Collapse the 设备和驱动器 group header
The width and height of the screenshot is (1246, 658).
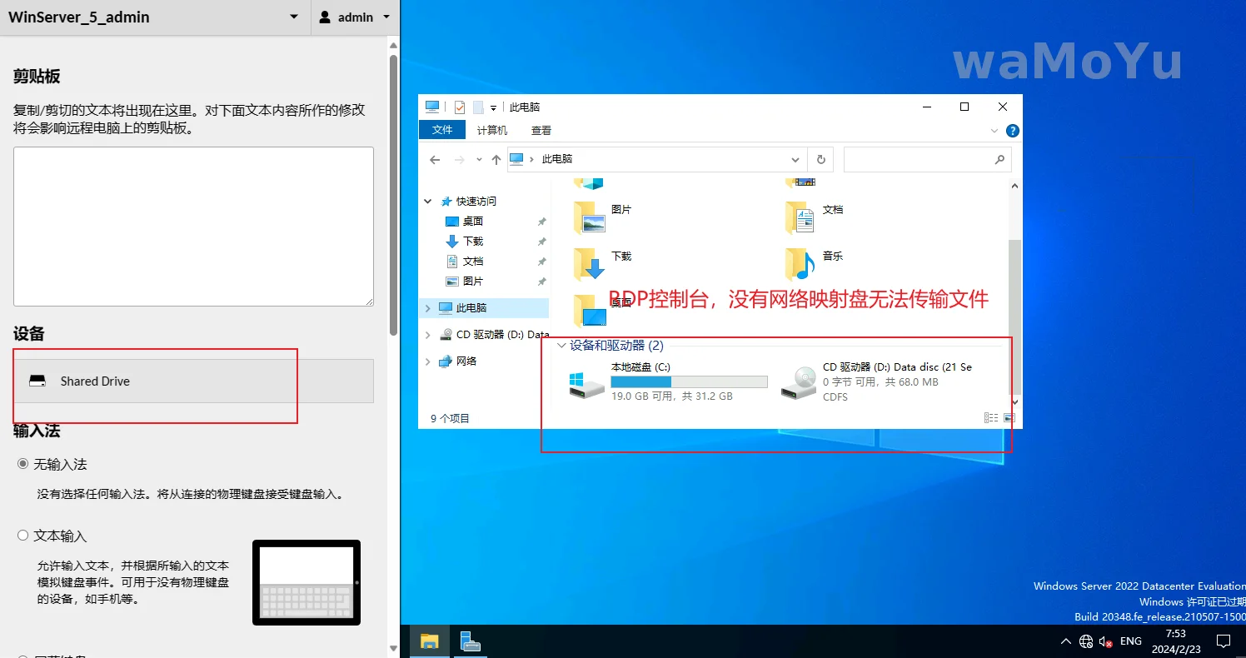click(x=562, y=346)
